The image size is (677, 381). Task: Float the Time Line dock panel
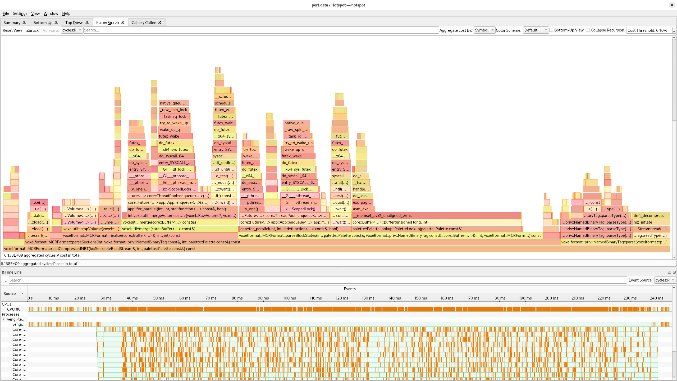pyautogui.click(x=669, y=272)
